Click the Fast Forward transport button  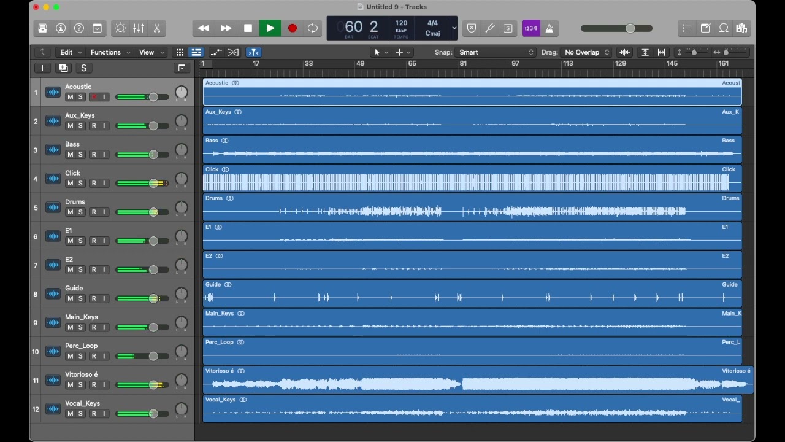tap(226, 28)
